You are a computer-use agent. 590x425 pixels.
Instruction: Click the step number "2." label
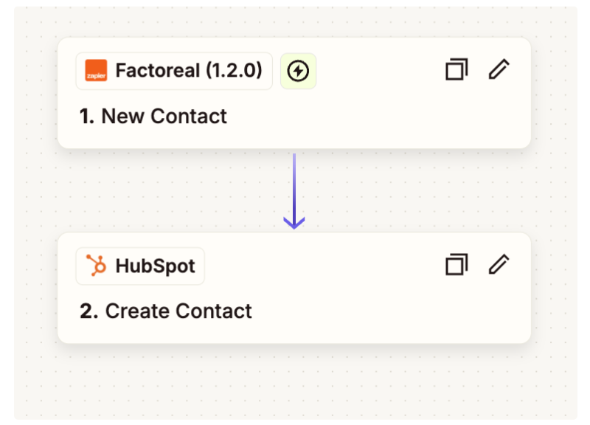pos(88,311)
